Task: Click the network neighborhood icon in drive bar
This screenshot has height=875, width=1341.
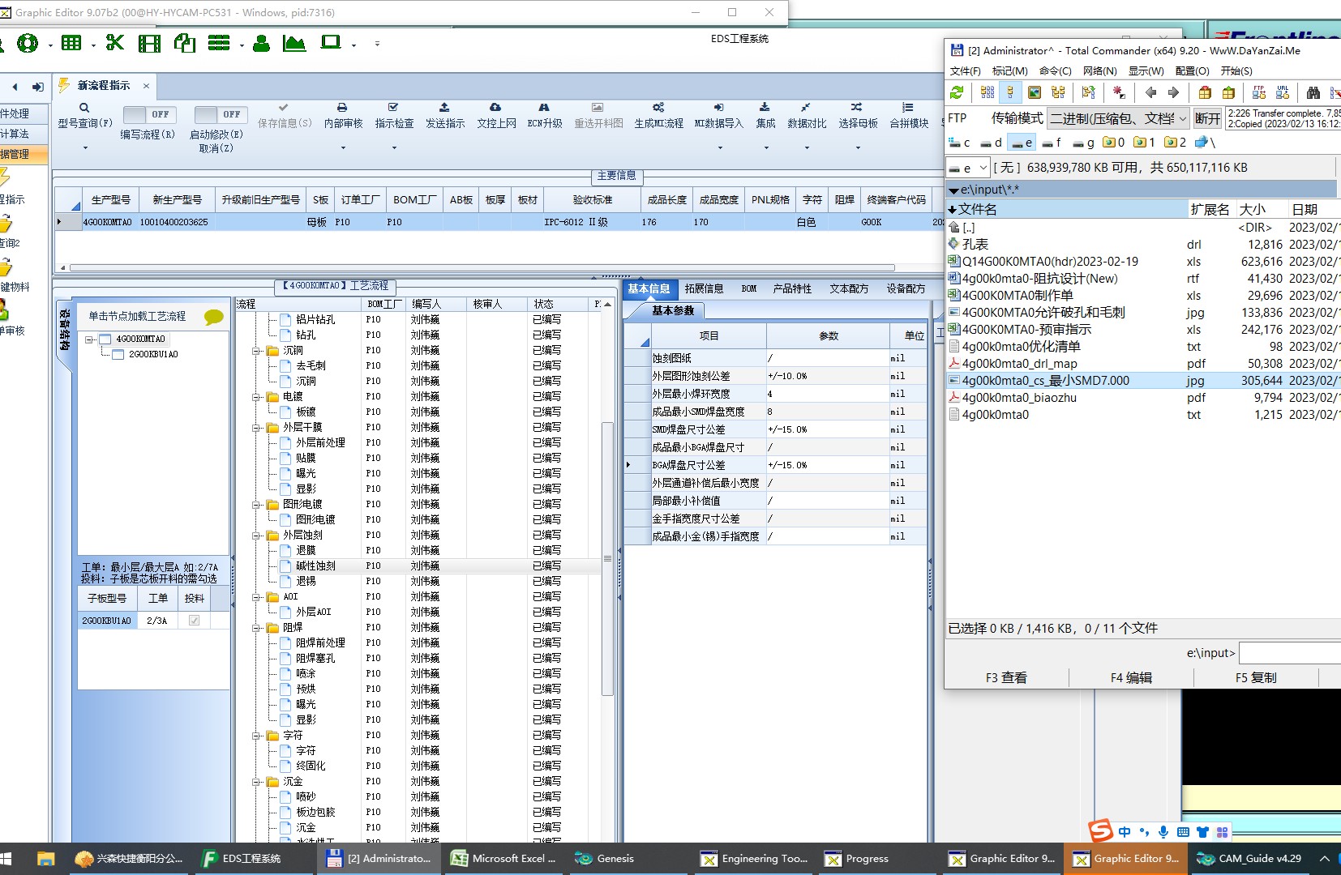Action: pyautogui.click(x=1206, y=143)
